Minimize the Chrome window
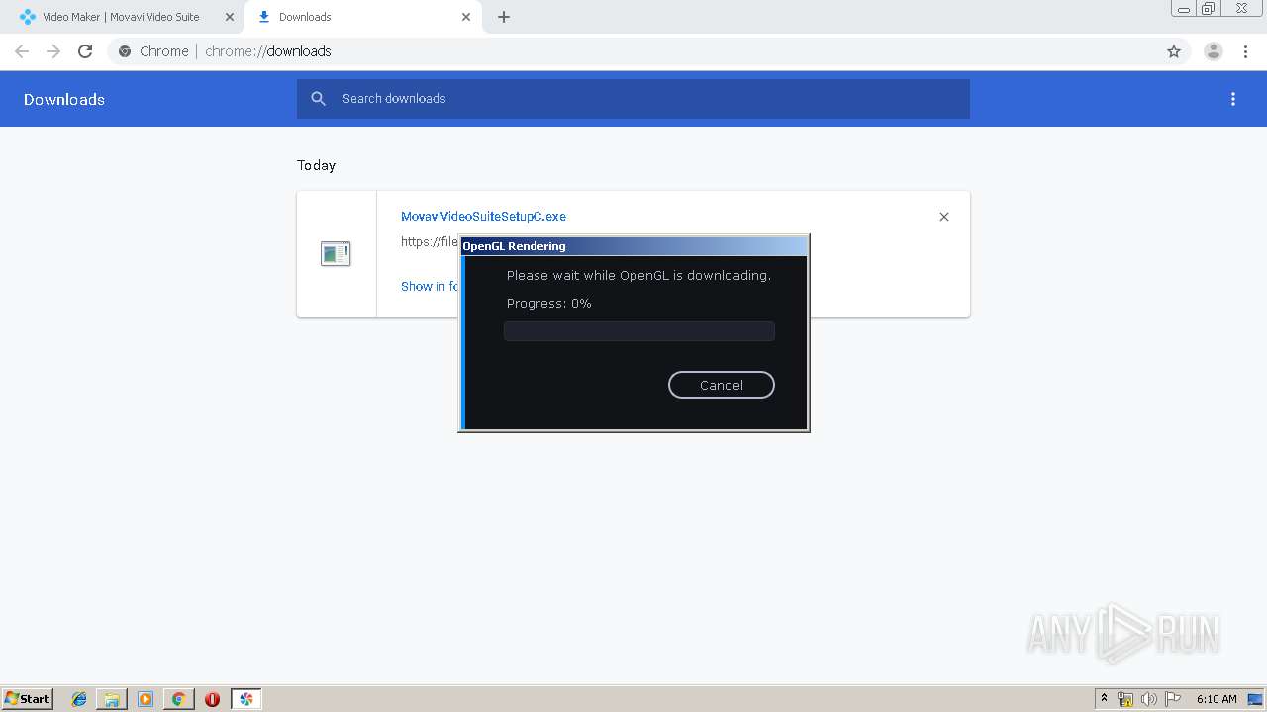This screenshot has height=712, width=1267. (x=1183, y=8)
